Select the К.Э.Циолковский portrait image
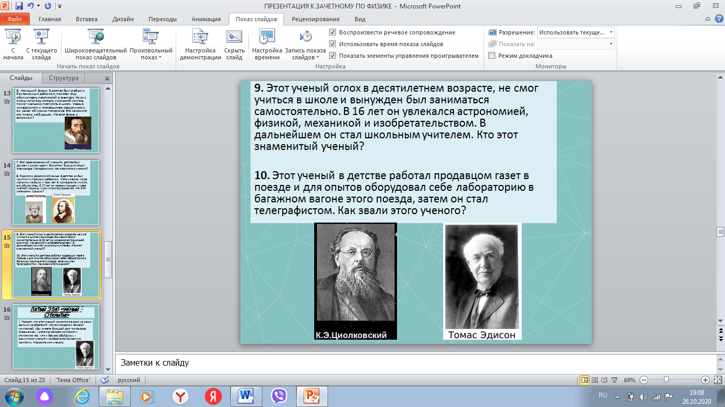This screenshot has width=725, height=407. (356, 281)
